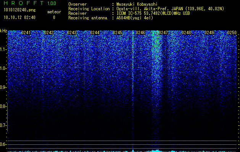Screen dimensions: 240x152
Task: Click the 0249 time marker
Action: tap(209, 33)
